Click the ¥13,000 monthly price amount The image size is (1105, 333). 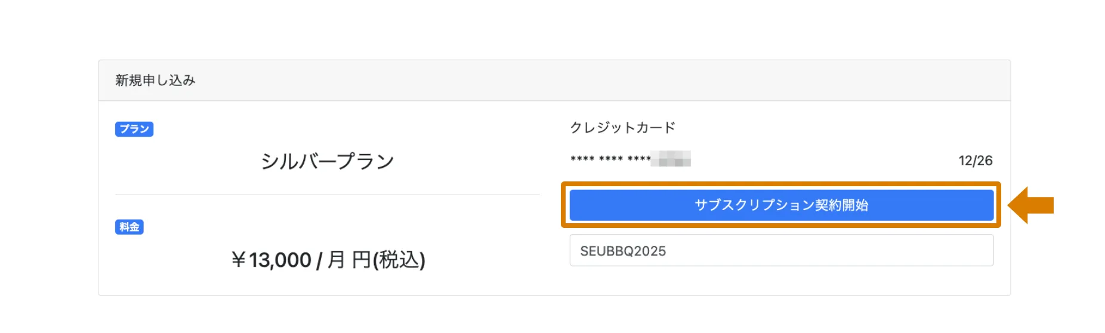pos(280,260)
